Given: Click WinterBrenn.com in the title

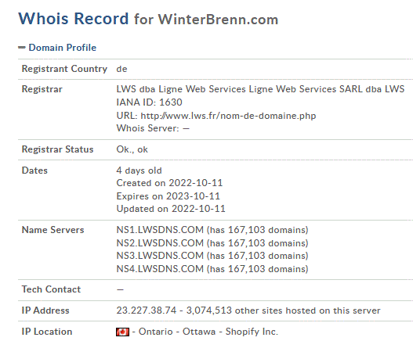Looking at the screenshot, I should [x=218, y=20].
